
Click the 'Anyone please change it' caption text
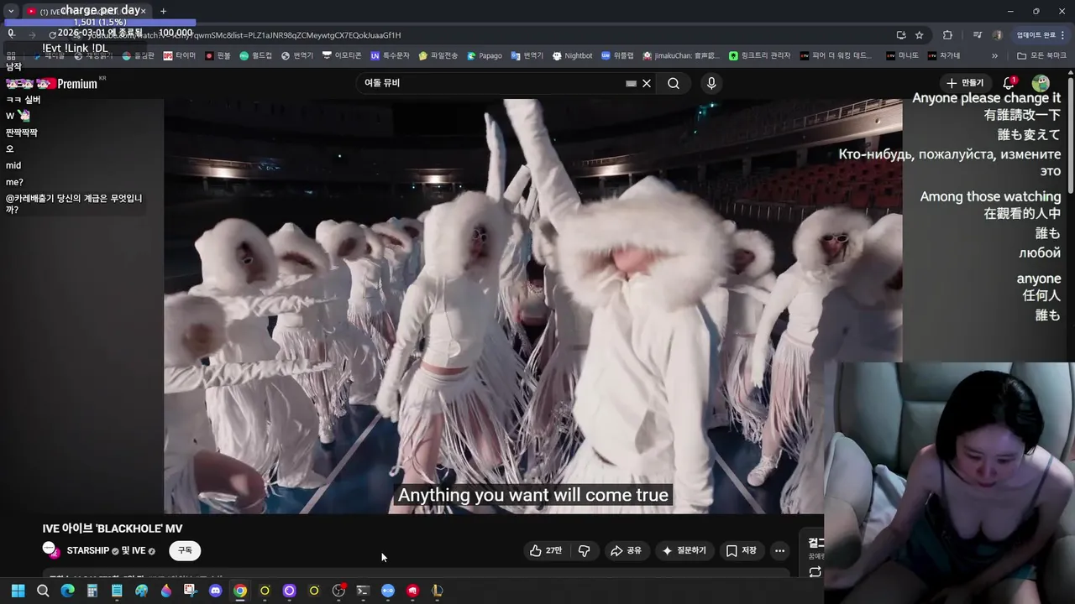point(986,98)
